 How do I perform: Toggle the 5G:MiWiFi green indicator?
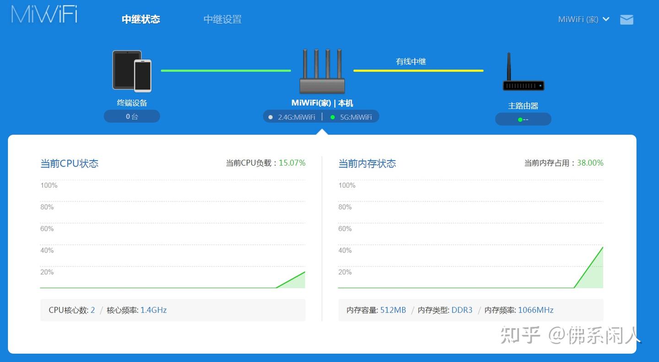333,116
